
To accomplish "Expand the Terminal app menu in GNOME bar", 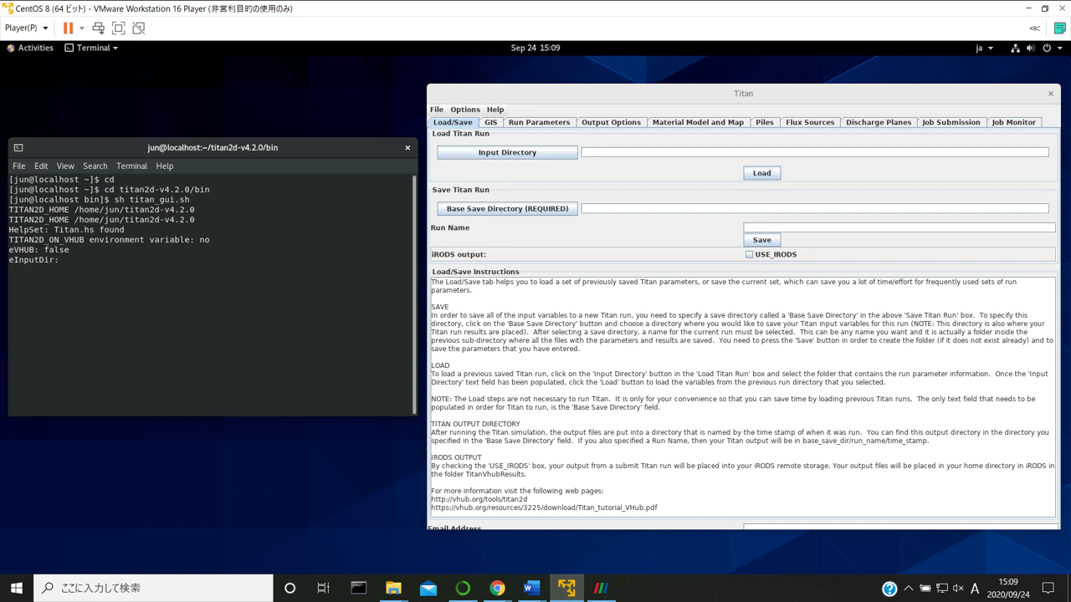I will tap(91, 48).
